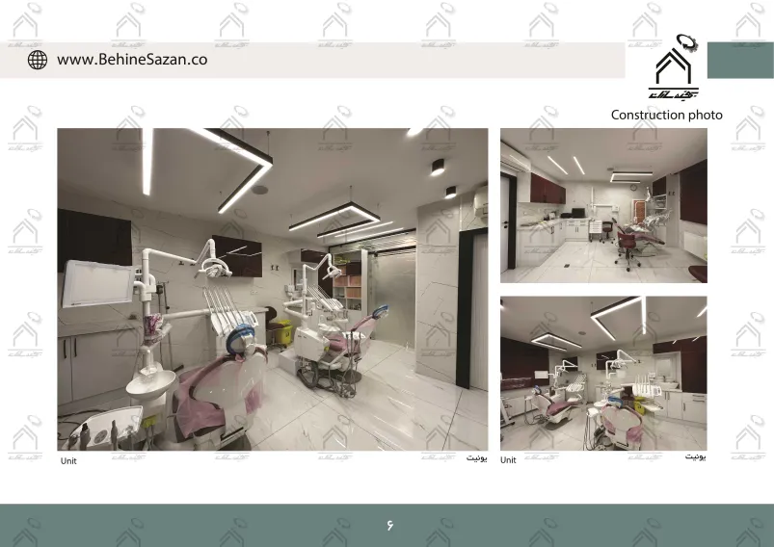This screenshot has height=547, width=774.
Task: Click the "Construction photo" heading text
Action: (x=666, y=115)
